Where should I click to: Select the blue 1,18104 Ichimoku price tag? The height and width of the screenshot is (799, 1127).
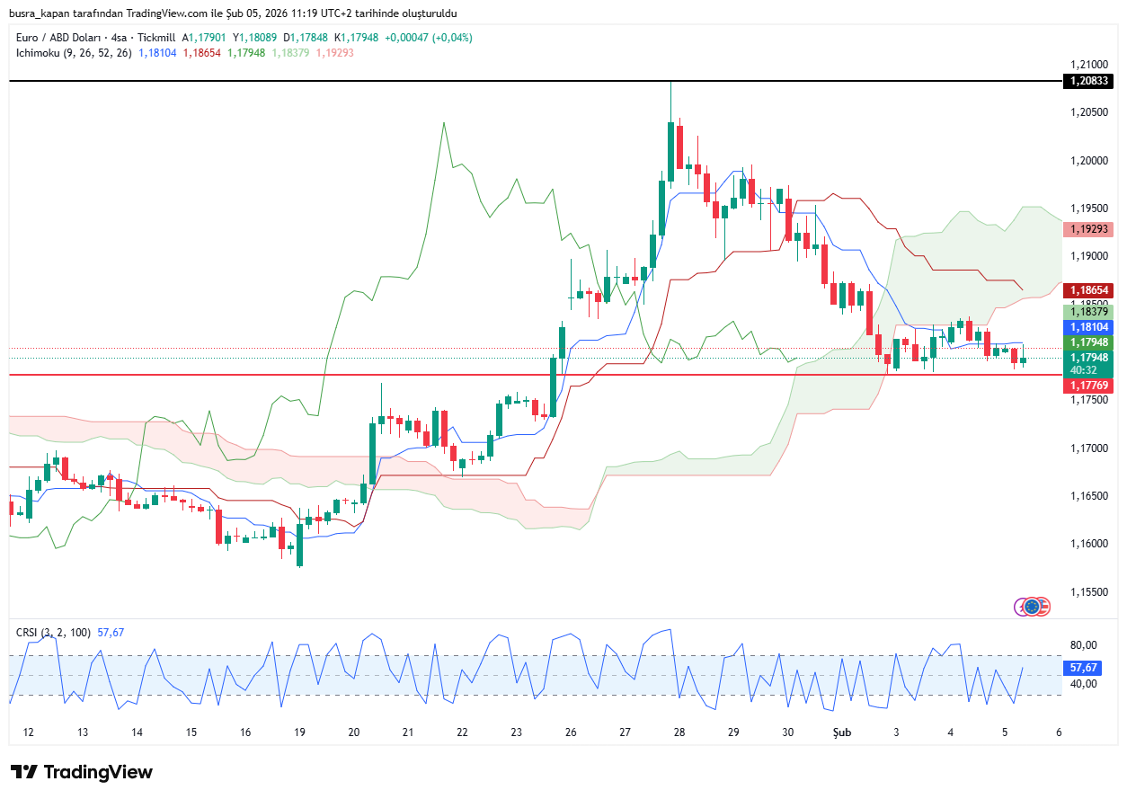coord(1088,328)
